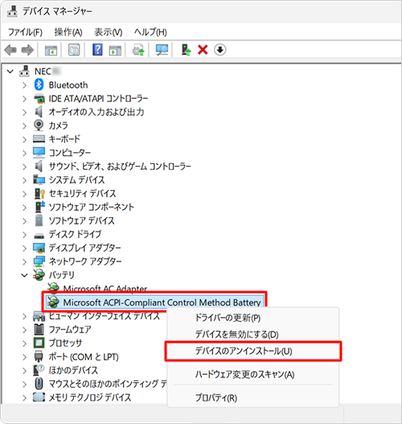
Task: Select the カメラ tree row label
Action: [58, 126]
